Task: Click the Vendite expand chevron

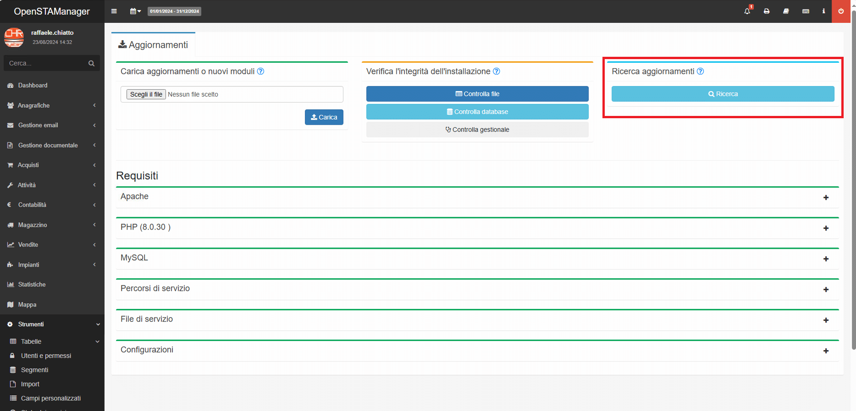Action: point(94,245)
